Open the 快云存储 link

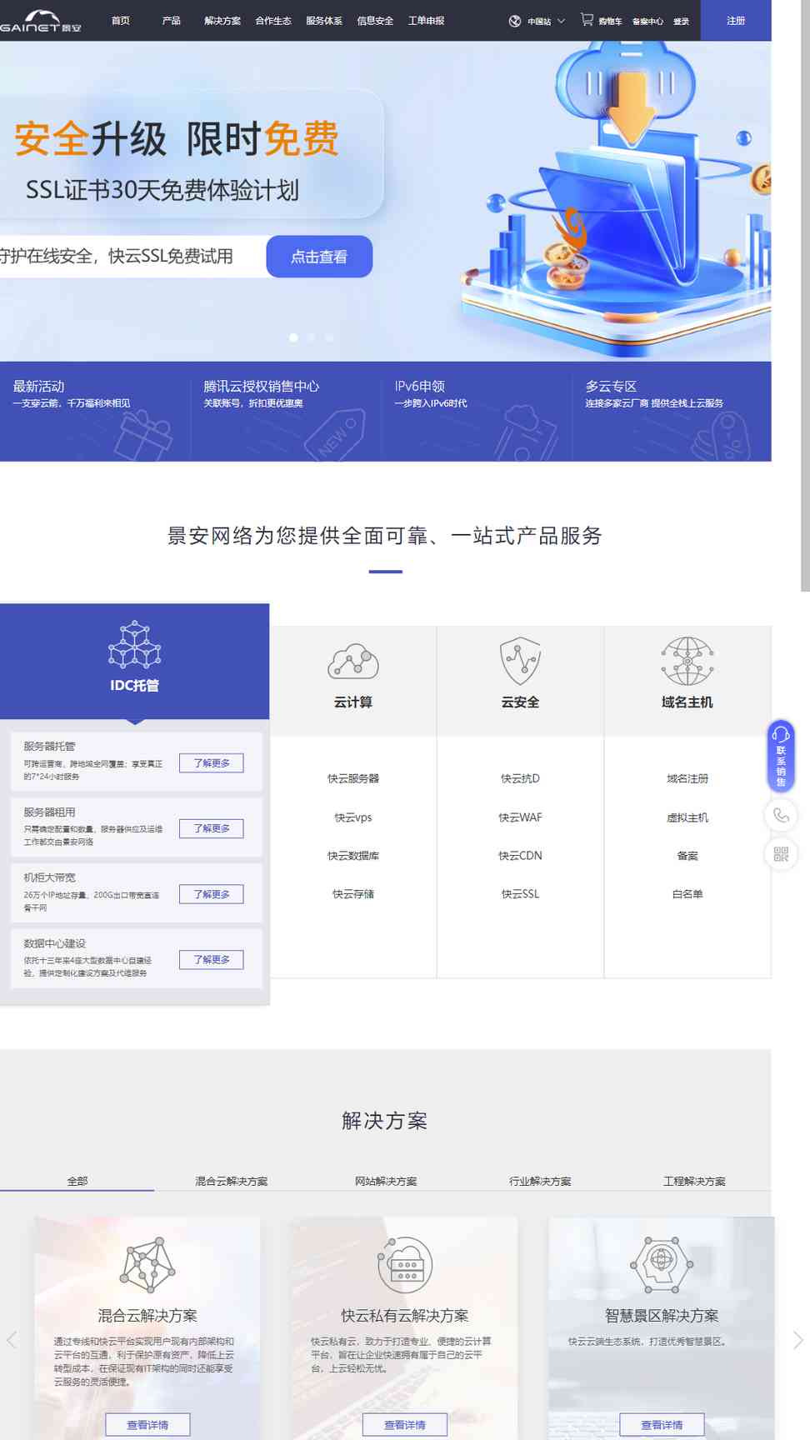[353, 894]
